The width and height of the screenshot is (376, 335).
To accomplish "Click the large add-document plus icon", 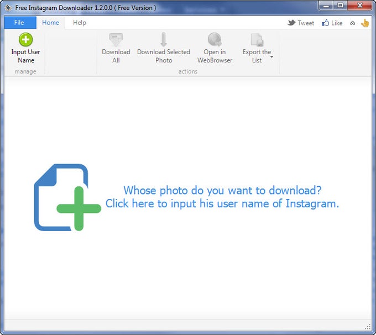I will (x=67, y=197).
